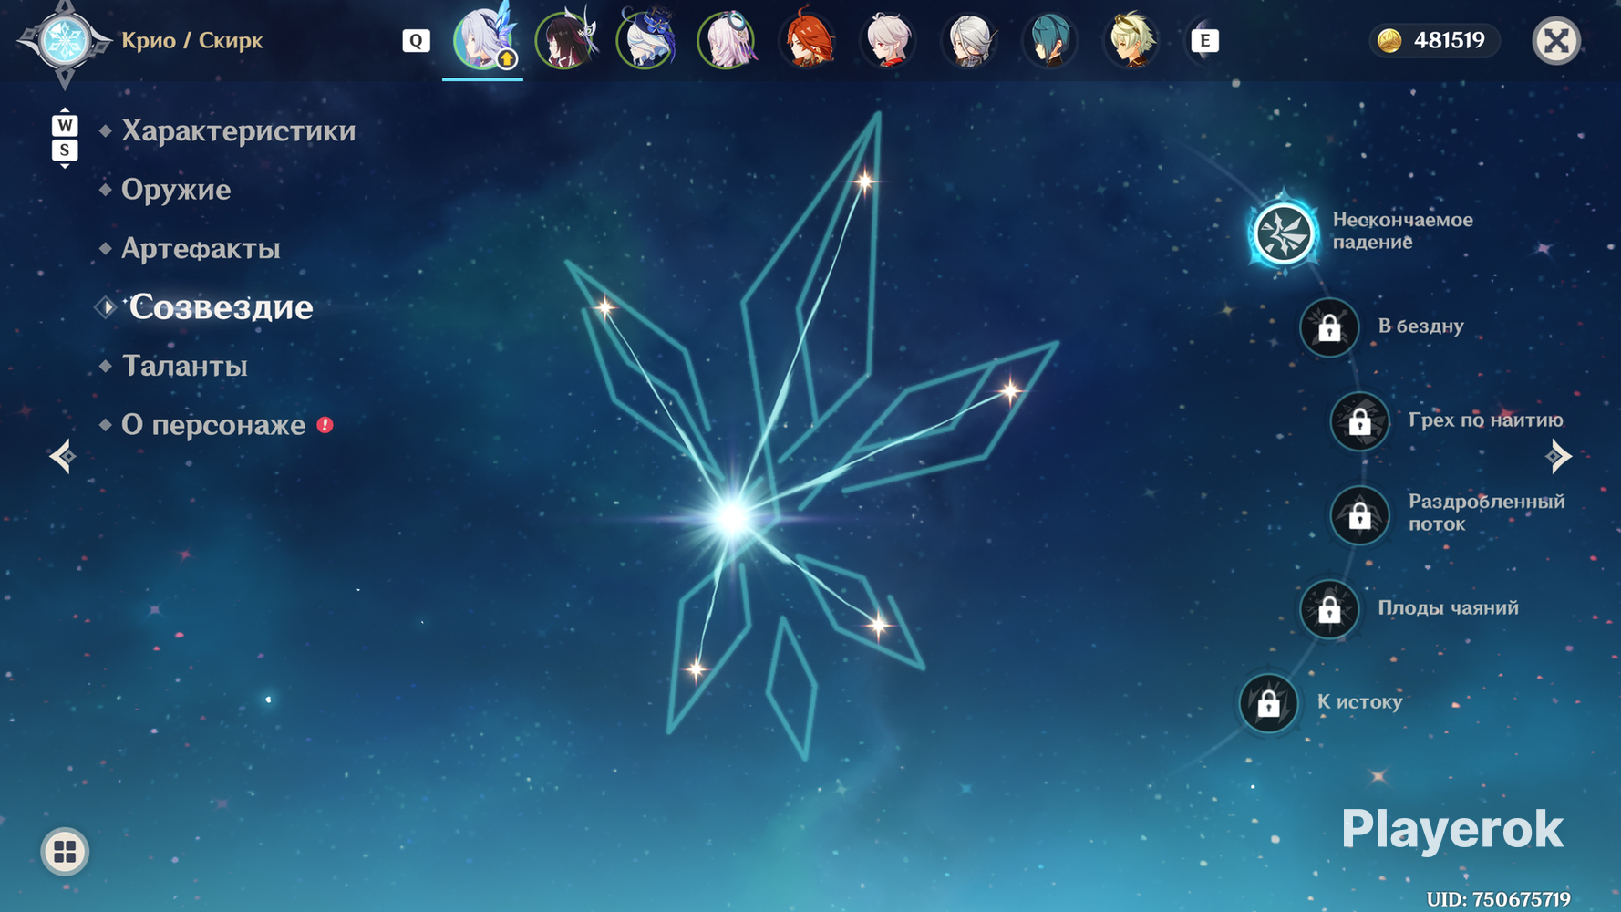Click the E next-character key icon
Image resolution: width=1621 pixels, height=912 pixels.
(x=1204, y=40)
